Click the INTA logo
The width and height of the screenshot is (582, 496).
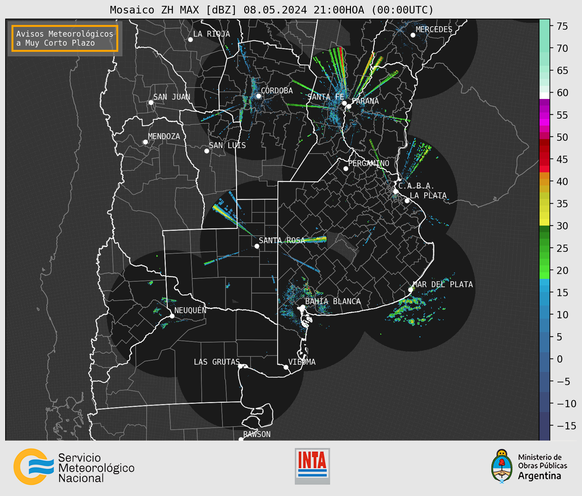pos(312,466)
